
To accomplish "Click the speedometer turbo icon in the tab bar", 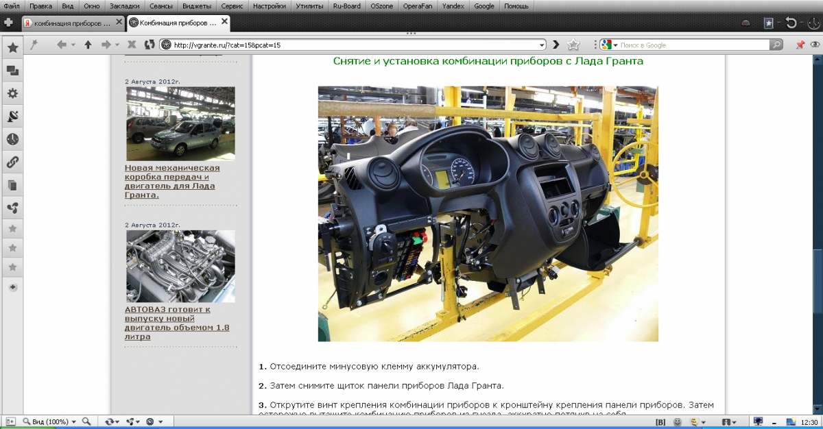I will pyautogui.click(x=746, y=23).
